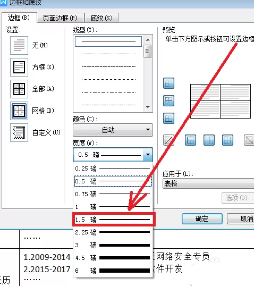
Task: Toggle the top border preview button
Action: click(168, 83)
